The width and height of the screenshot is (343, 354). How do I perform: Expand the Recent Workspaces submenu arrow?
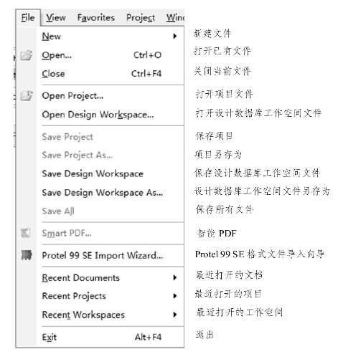(175, 315)
